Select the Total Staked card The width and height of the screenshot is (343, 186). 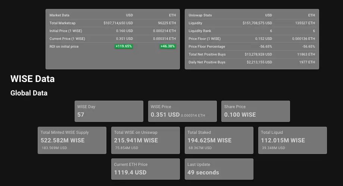[219, 140]
